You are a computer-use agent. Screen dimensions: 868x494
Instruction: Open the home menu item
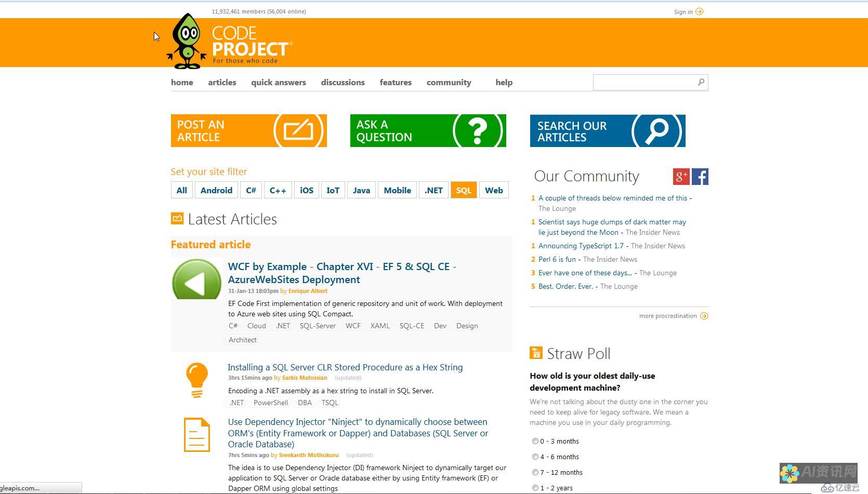[182, 82]
